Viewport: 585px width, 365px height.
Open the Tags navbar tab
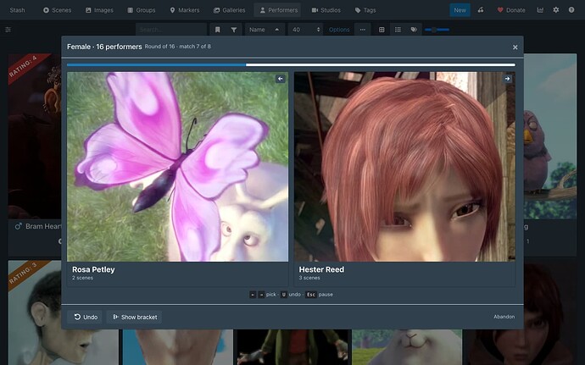[365, 10]
